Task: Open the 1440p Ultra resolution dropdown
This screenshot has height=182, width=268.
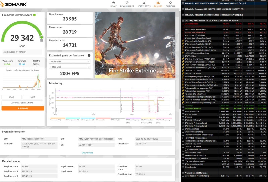Action: click(70, 67)
